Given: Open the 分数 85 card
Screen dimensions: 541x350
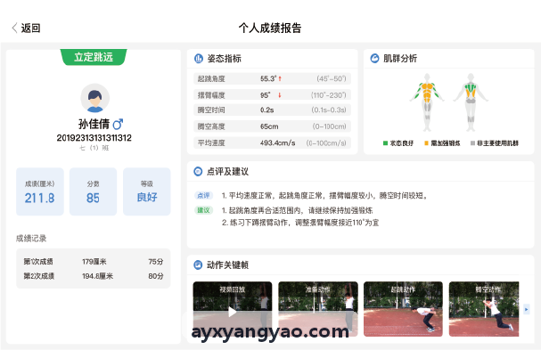Looking at the screenshot, I should 94,191.
